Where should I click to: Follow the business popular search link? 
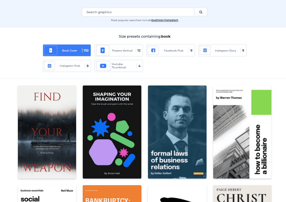click(157, 20)
